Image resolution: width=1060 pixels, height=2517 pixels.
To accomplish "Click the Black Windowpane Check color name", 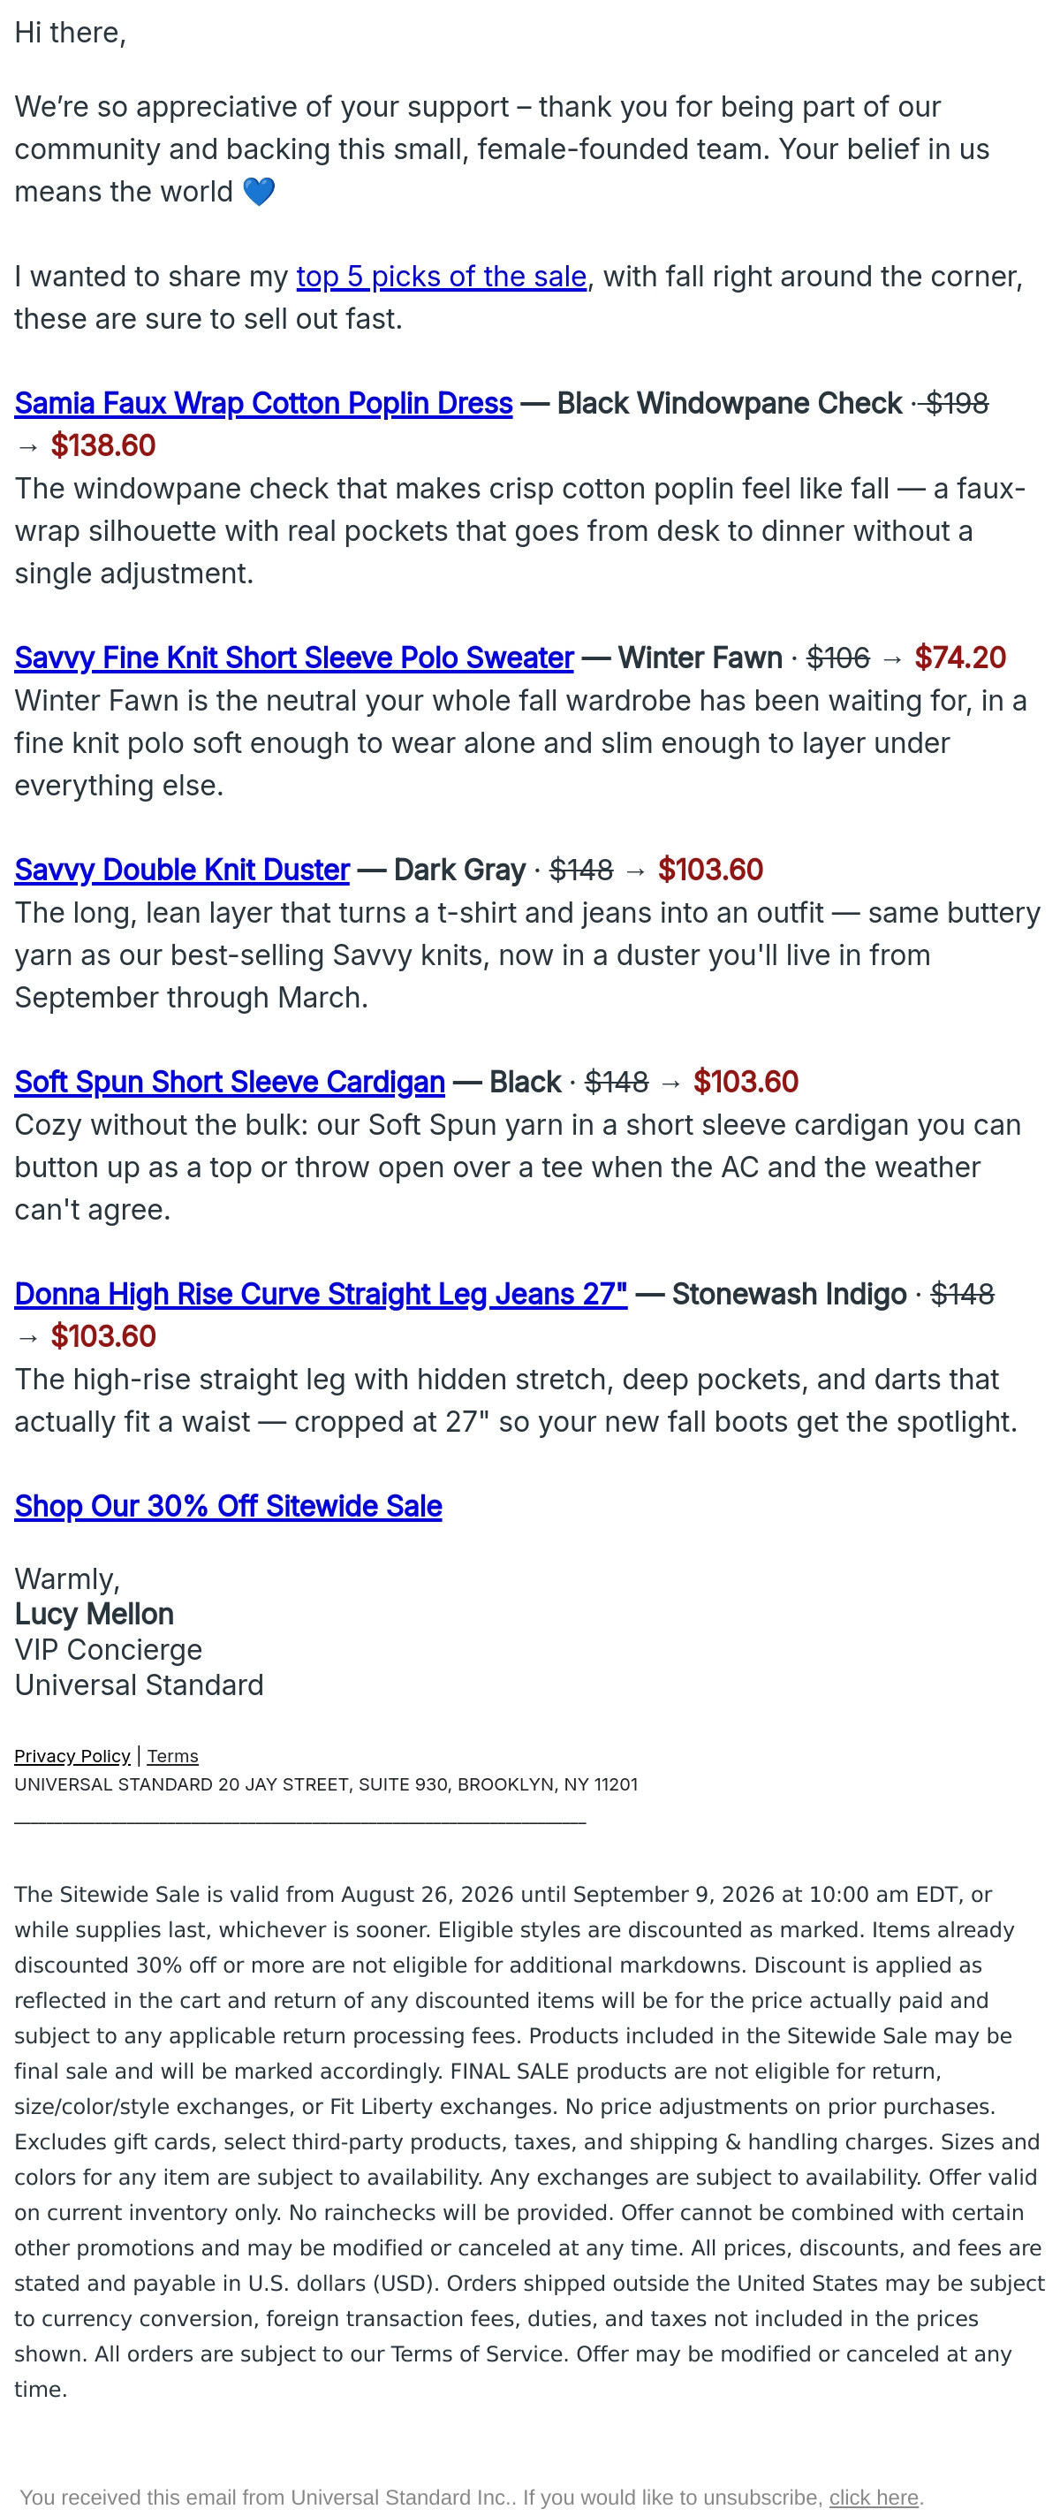I will [730, 404].
